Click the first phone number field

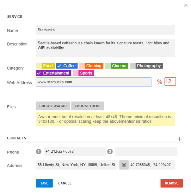75,152
